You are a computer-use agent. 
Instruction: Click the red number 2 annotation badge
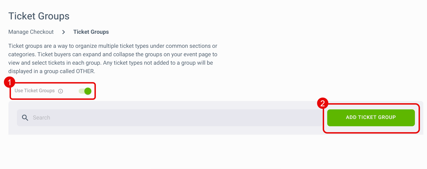pyautogui.click(x=323, y=103)
